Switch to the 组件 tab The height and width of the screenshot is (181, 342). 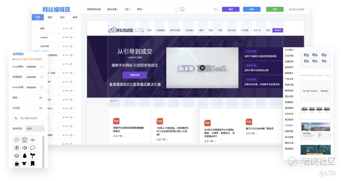click(62, 17)
